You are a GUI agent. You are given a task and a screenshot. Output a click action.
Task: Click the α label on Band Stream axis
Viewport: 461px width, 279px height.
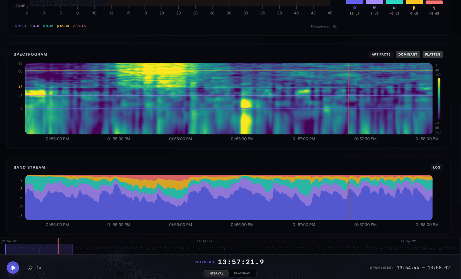[x=22, y=198]
